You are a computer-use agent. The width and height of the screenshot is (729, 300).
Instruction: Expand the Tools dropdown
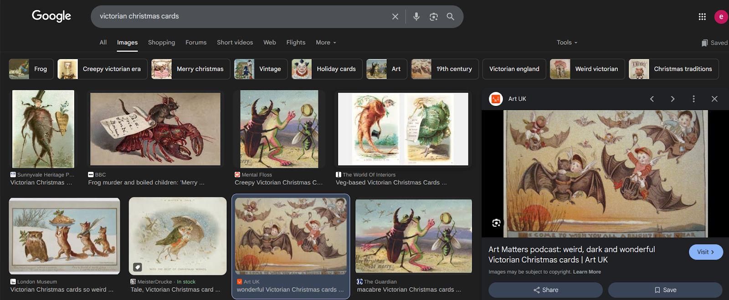[x=567, y=42]
